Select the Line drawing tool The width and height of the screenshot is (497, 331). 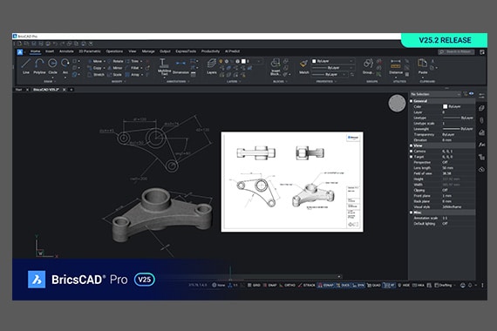26,66
